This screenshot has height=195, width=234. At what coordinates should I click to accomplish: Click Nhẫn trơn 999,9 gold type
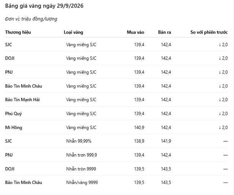tap(82, 155)
